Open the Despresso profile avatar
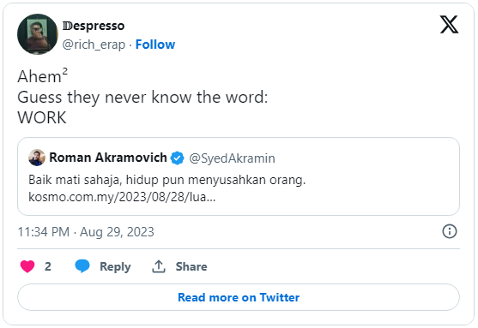 tap(38, 34)
